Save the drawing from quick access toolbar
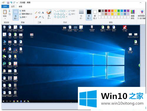 (8, 2)
